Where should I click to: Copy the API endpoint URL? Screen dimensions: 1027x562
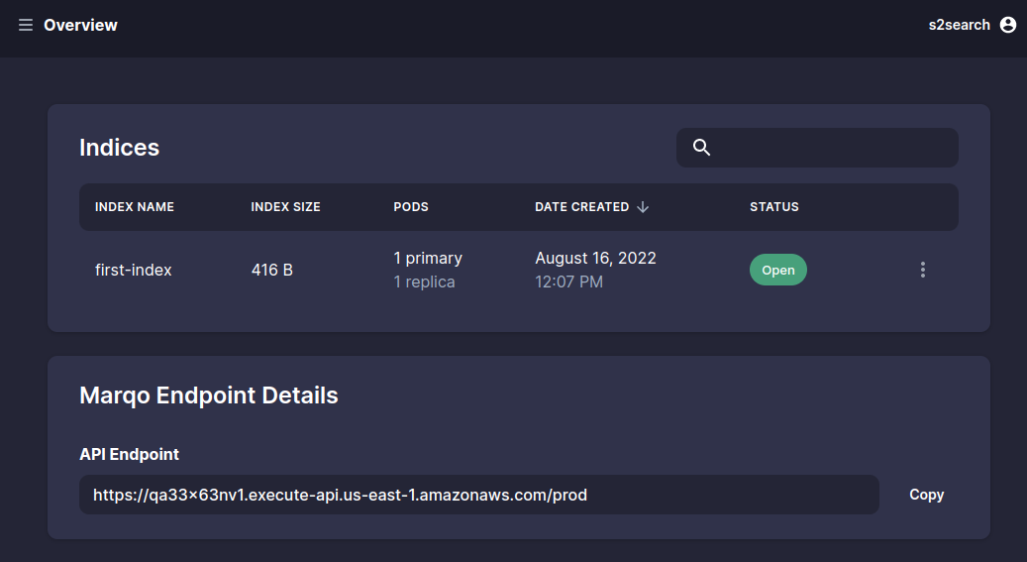pyautogui.click(x=926, y=495)
